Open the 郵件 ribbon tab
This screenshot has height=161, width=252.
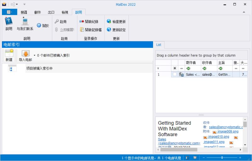tap(37, 12)
